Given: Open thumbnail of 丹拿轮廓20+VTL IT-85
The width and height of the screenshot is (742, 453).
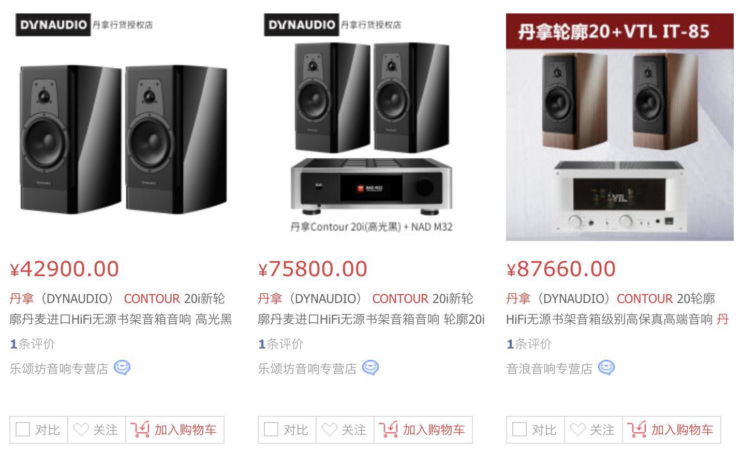Looking at the screenshot, I should tap(620, 127).
